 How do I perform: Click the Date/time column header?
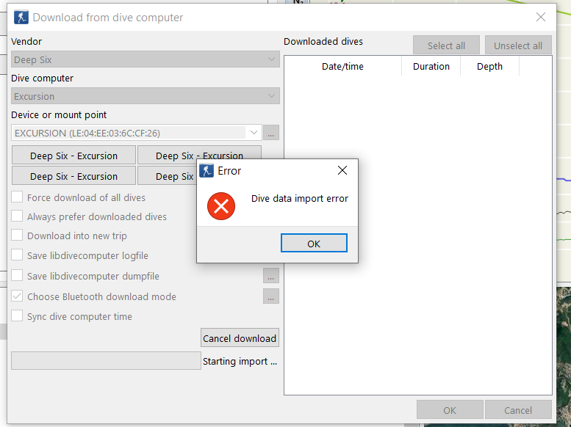tap(342, 67)
